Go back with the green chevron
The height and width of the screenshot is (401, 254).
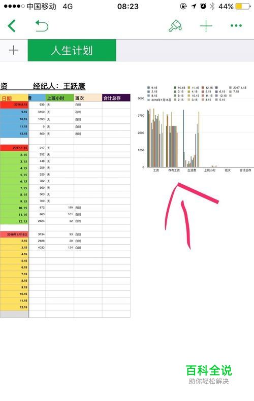12,26
